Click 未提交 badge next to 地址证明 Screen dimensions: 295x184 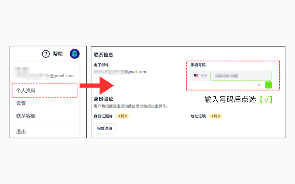point(215,116)
